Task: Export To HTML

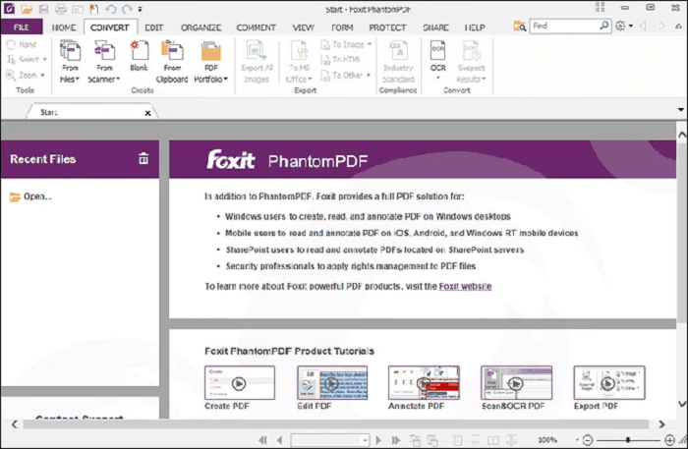Action: [340, 59]
